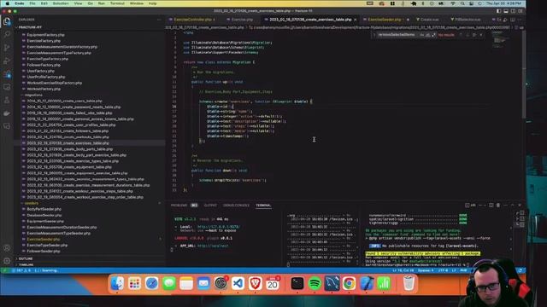Toggle regular expression in find widget
The image size is (547, 307).
433,35
